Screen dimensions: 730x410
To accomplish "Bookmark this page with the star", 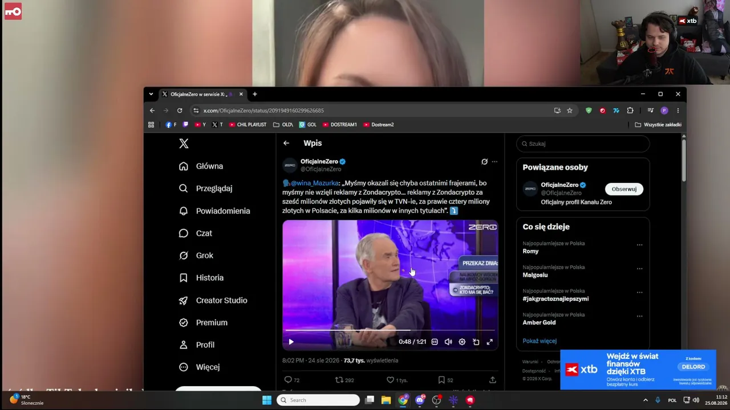I will click(570, 110).
